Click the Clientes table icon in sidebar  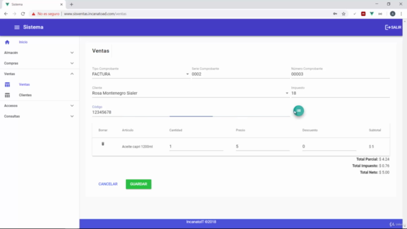click(x=7, y=95)
